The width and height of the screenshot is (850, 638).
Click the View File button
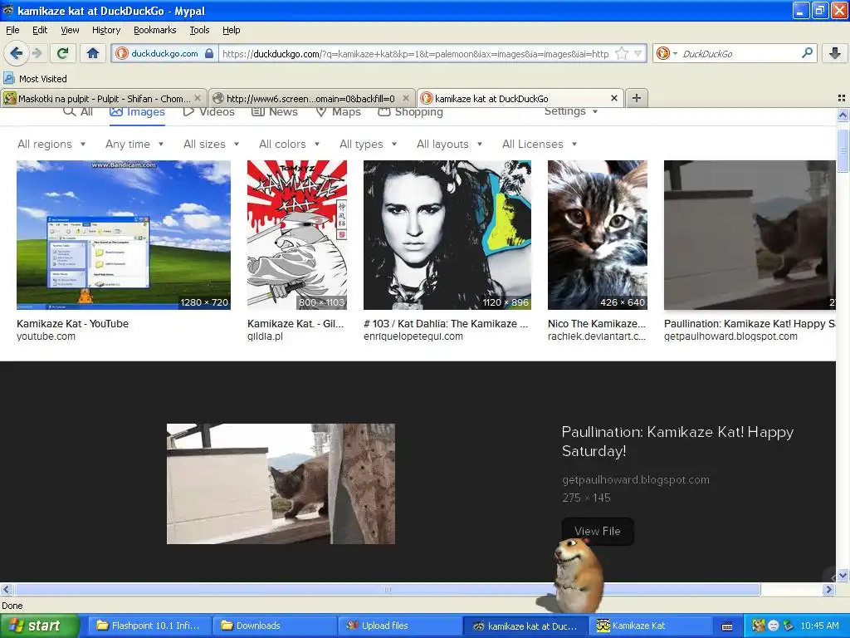[598, 531]
